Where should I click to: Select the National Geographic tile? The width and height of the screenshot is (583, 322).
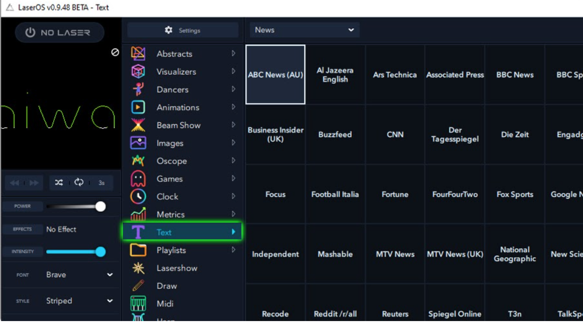click(515, 254)
